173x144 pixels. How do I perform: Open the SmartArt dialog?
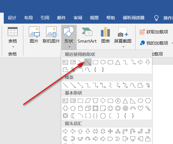click(87, 35)
